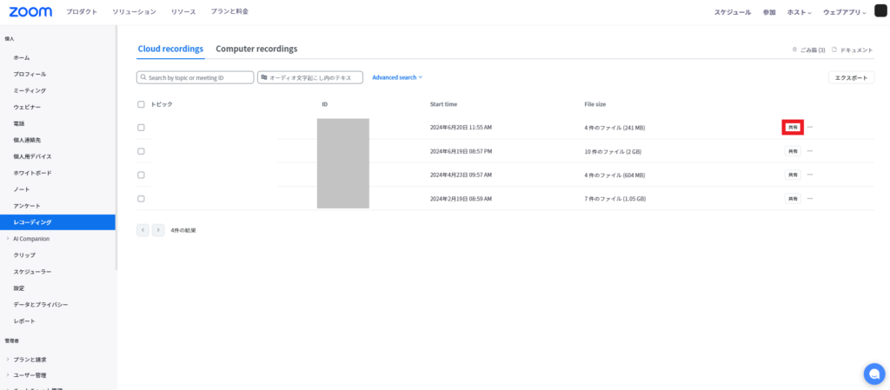The width and height of the screenshot is (890, 390).
Task: Expand the Advanced search options
Action: coord(396,77)
